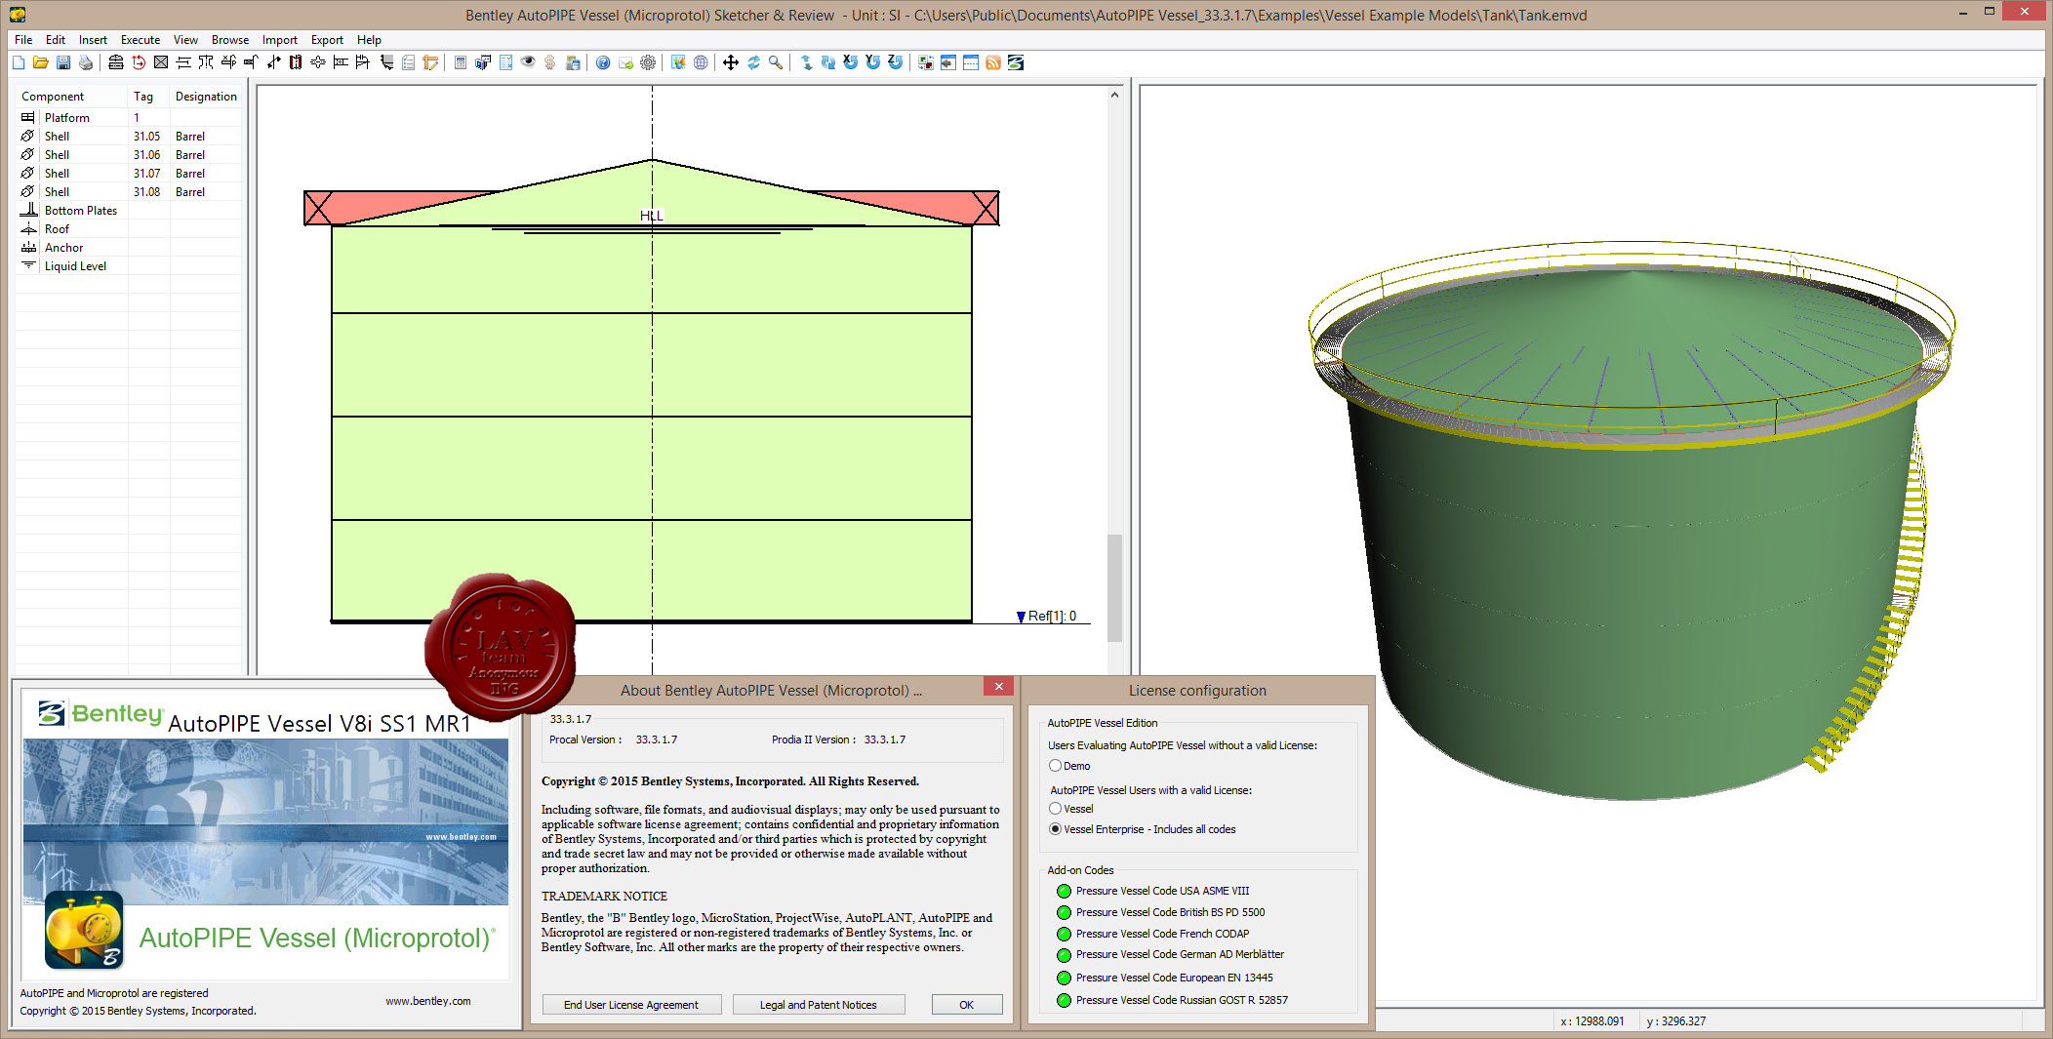Screen dimensions: 2053x1039
Task: Select the magnifier zoom tool
Action: pyautogui.click(x=776, y=62)
